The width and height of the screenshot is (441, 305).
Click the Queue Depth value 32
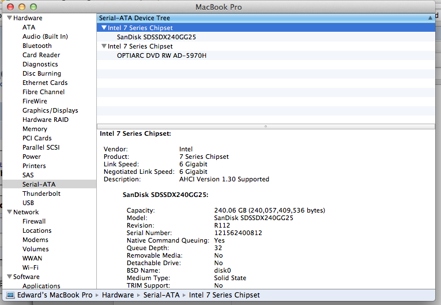click(x=218, y=248)
